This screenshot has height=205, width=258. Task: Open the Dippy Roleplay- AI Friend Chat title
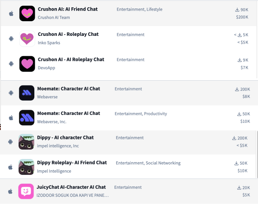pos(72,163)
